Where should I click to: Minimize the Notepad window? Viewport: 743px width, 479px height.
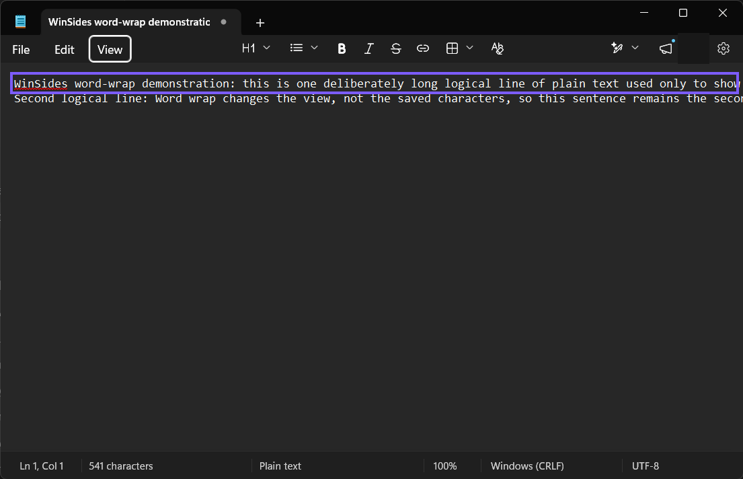click(x=644, y=13)
